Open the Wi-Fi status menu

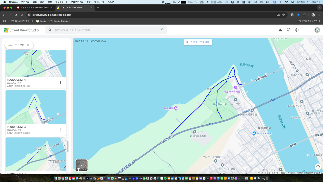(286, 2)
